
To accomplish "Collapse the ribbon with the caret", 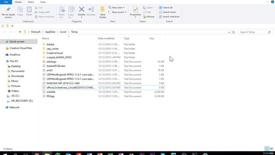I will click(268, 2).
